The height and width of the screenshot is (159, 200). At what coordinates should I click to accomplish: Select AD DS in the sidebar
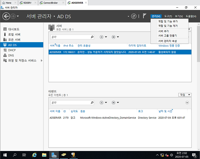(22, 45)
